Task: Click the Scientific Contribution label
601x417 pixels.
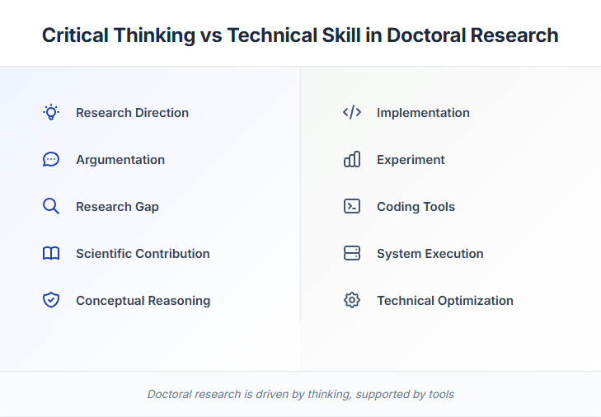Action: click(x=143, y=254)
